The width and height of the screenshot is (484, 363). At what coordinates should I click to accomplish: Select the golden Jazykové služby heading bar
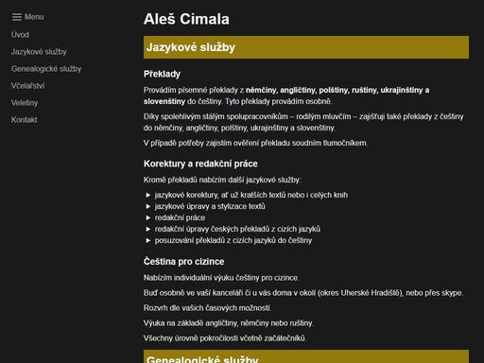coord(306,47)
